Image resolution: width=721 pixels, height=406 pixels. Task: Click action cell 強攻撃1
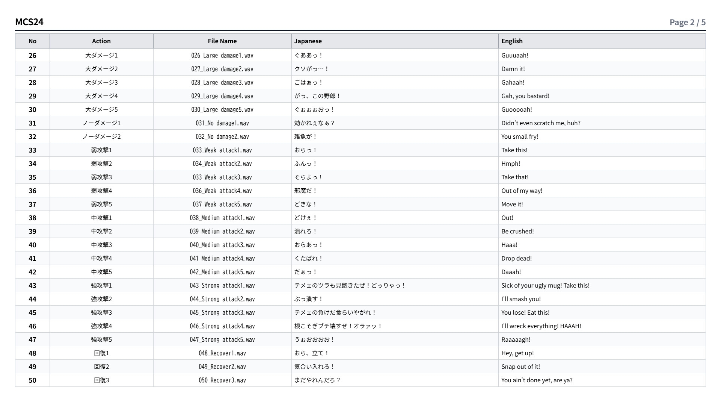pyautogui.click(x=101, y=285)
